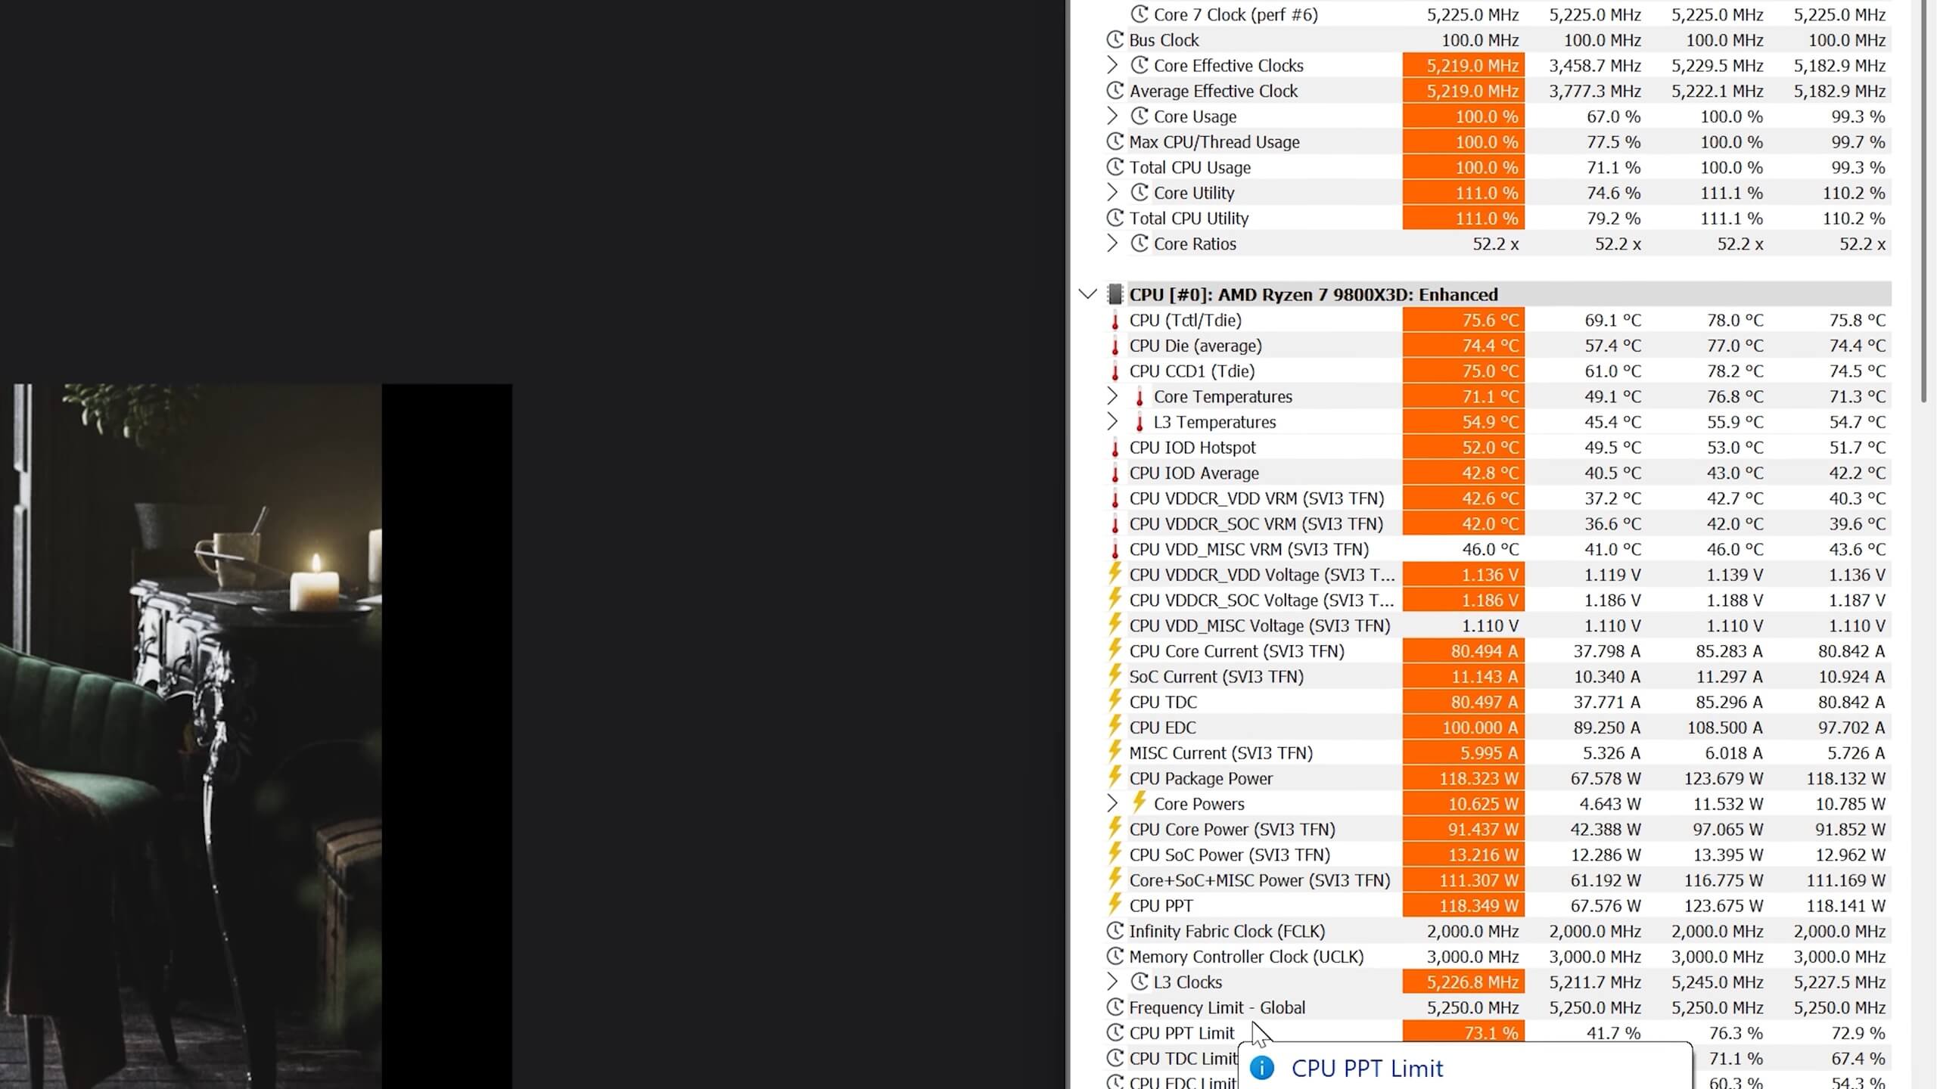1937x1089 pixels.
Task: Click the clock icon beside Bus Clock
Action: tap(1115, 40)
